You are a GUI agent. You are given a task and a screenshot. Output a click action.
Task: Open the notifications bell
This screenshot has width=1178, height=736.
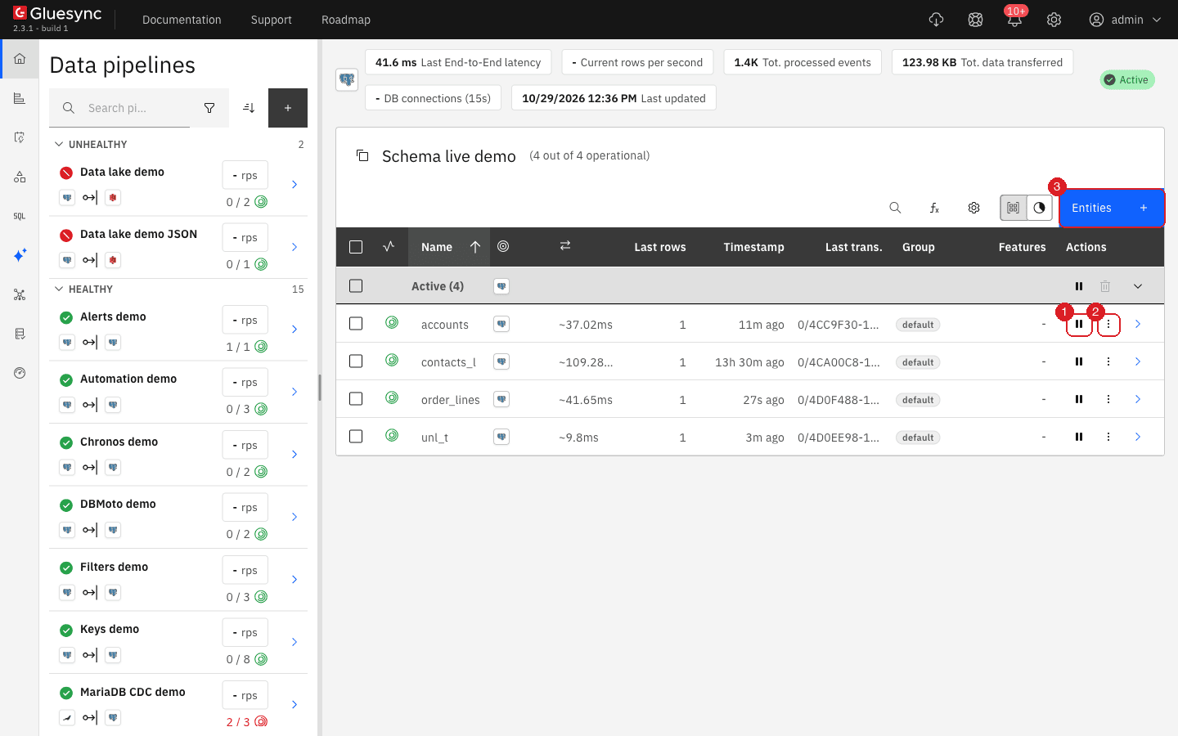pos(1014,20)
